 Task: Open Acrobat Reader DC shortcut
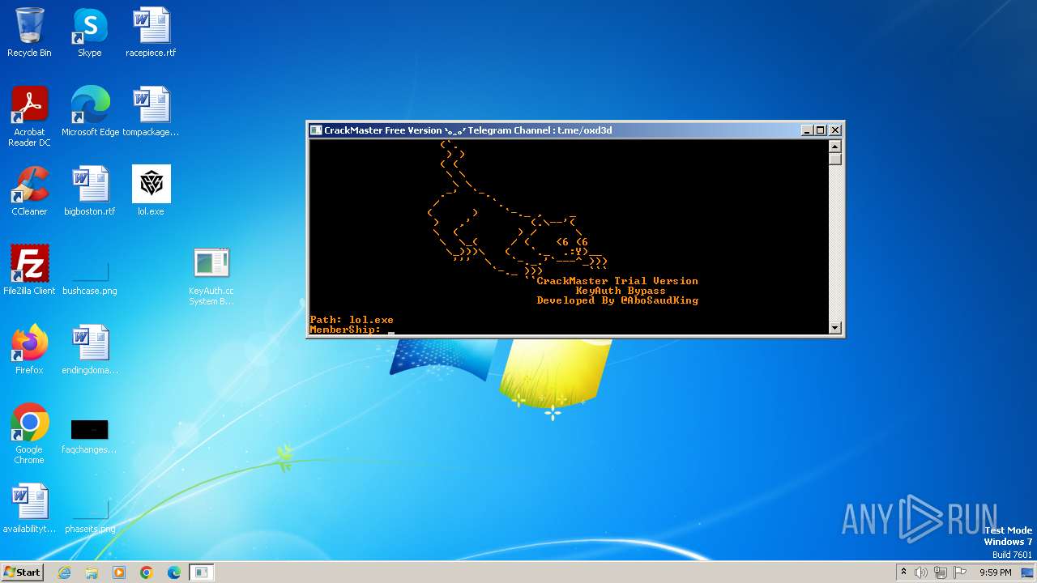29,117
